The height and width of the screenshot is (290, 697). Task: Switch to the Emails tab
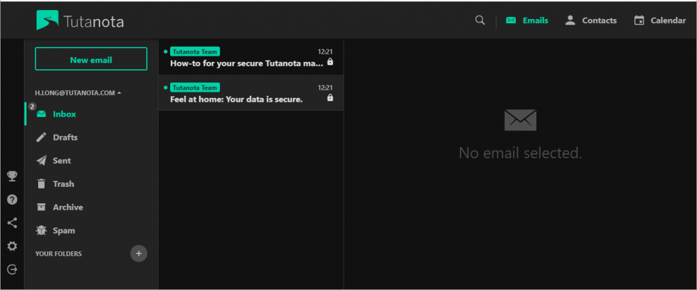528,20
